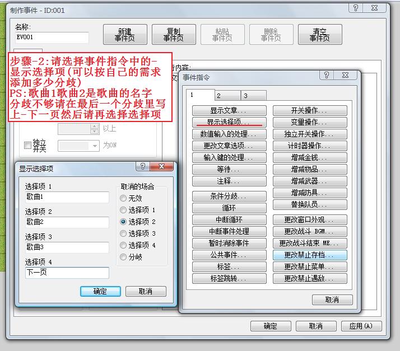400x351 pixels.
Task: Click 复制事件页 button
Action: [x=174, y=34]
